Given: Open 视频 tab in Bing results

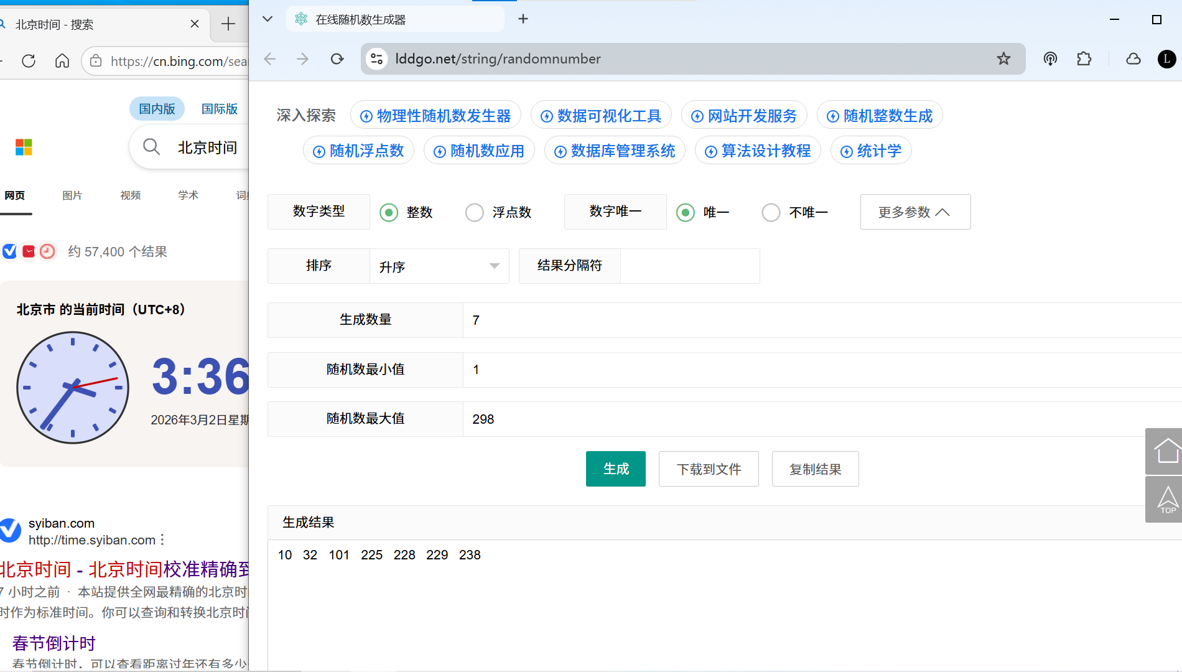Looking at the screenshot, I should click(x=130, y=195).
